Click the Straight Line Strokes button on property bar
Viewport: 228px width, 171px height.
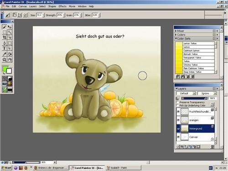[x=20, y=15]
